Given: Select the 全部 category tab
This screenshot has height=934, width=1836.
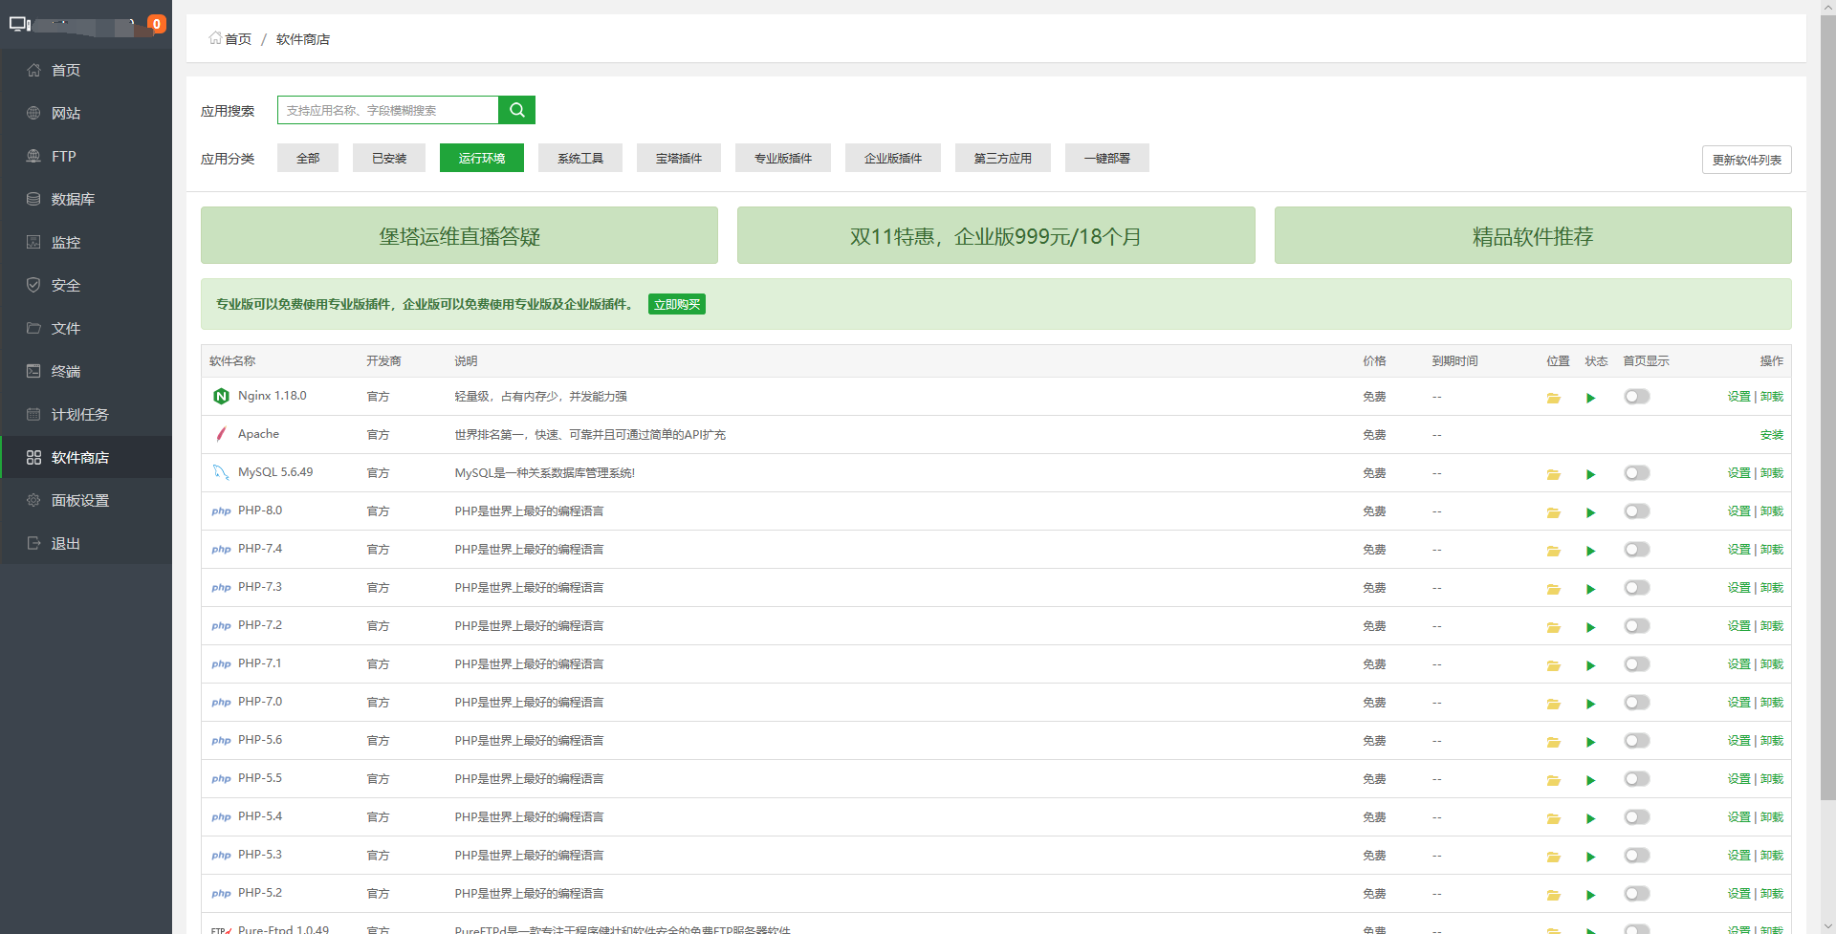Looking at the screenshot, I should 308,158.
